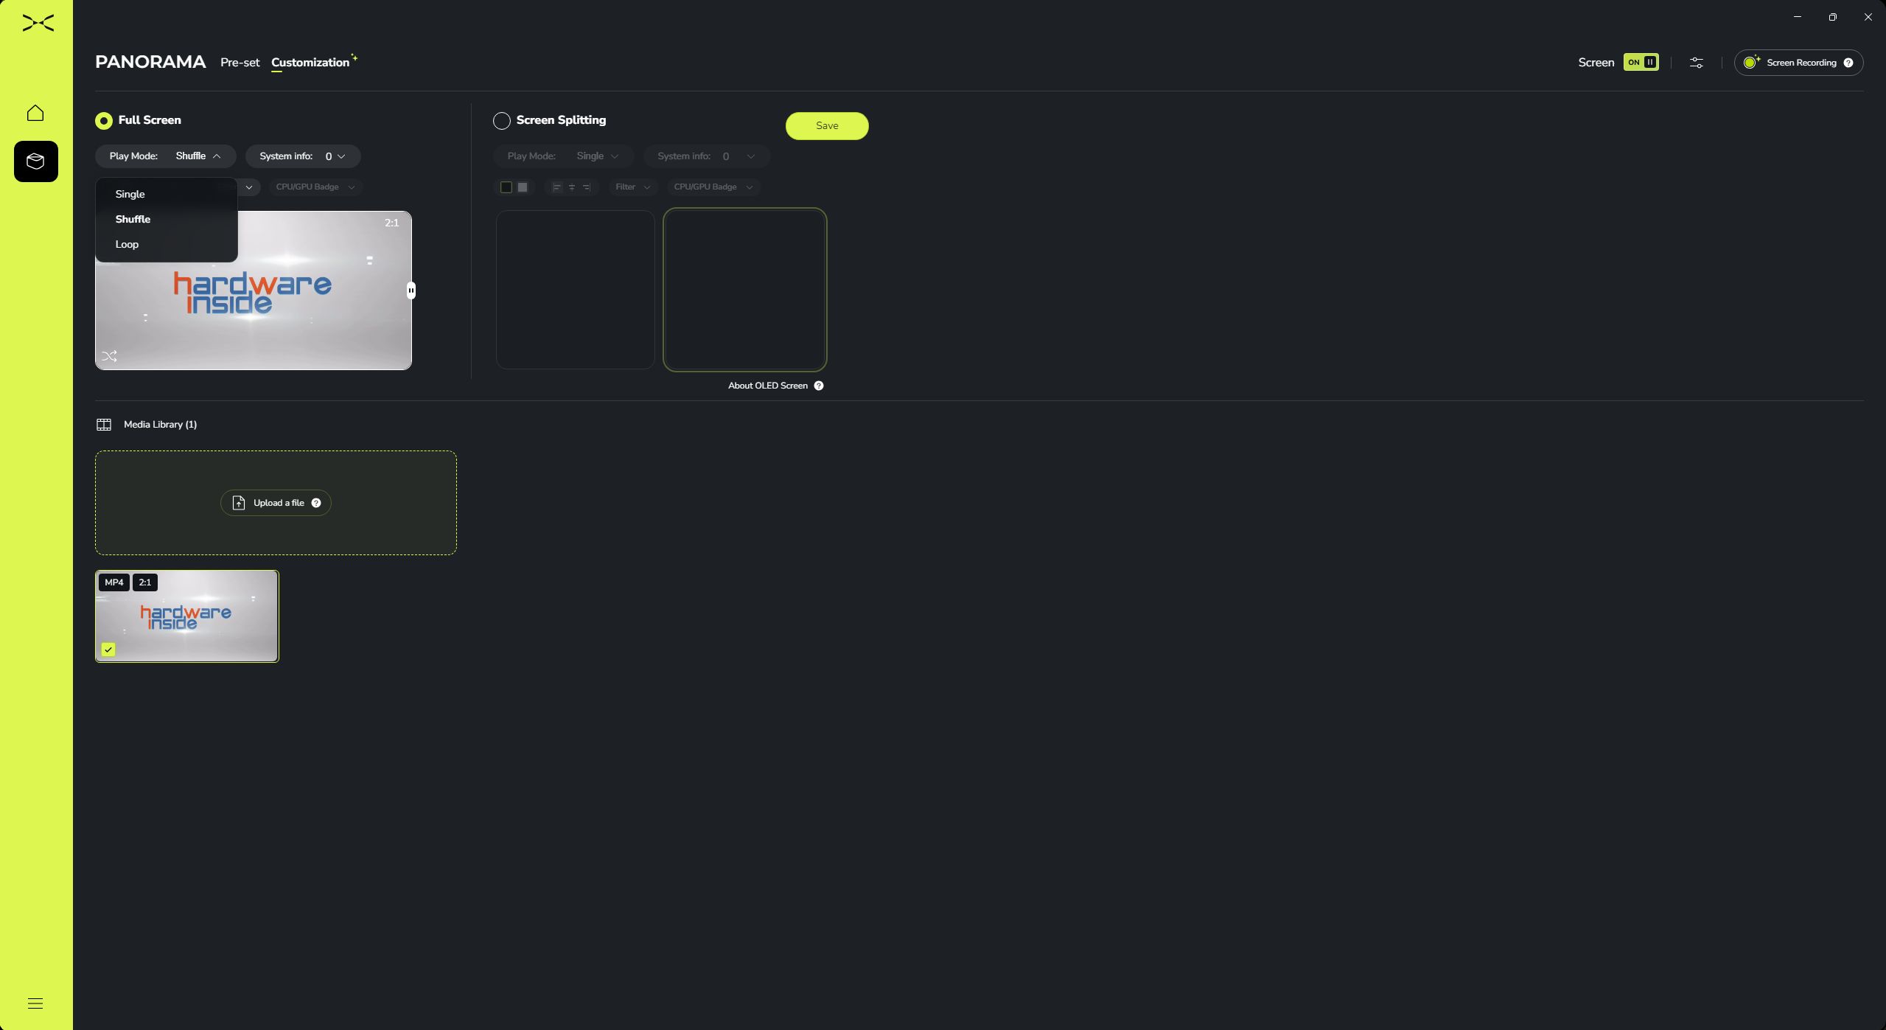Click the cube device icon in sidebar
The width and height of the screenshot is (1886, 1030).
tap(35, 161)
